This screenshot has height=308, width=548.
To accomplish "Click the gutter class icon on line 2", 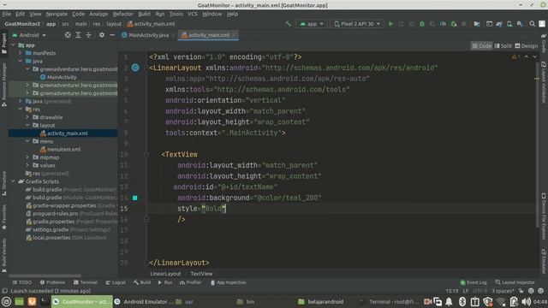I will [x=135, y=68].
